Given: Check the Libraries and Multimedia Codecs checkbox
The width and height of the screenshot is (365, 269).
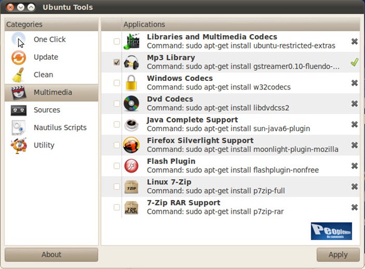Looking at the screenshot, I should [x=116, y=42].
